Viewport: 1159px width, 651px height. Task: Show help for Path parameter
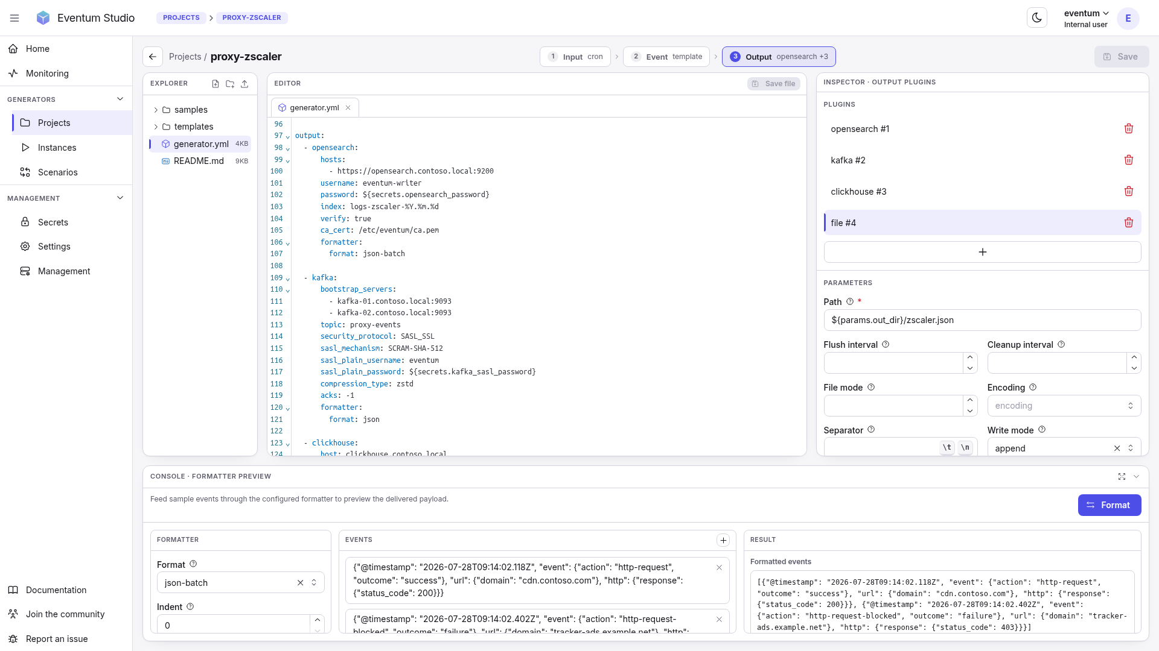click(x=849, y=301)
